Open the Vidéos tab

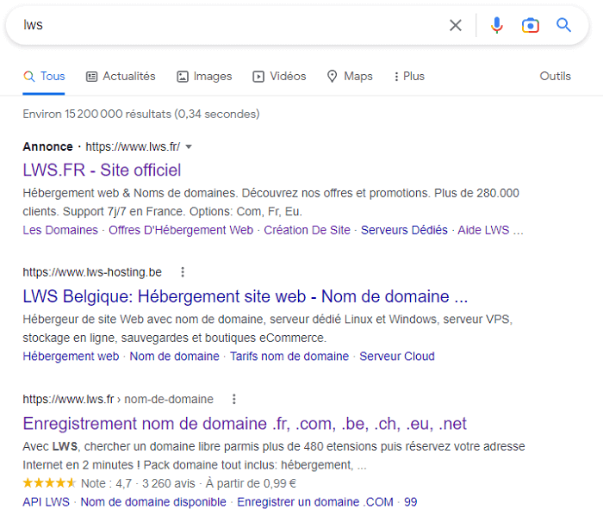pyautogui.click(x=279, y=76)
